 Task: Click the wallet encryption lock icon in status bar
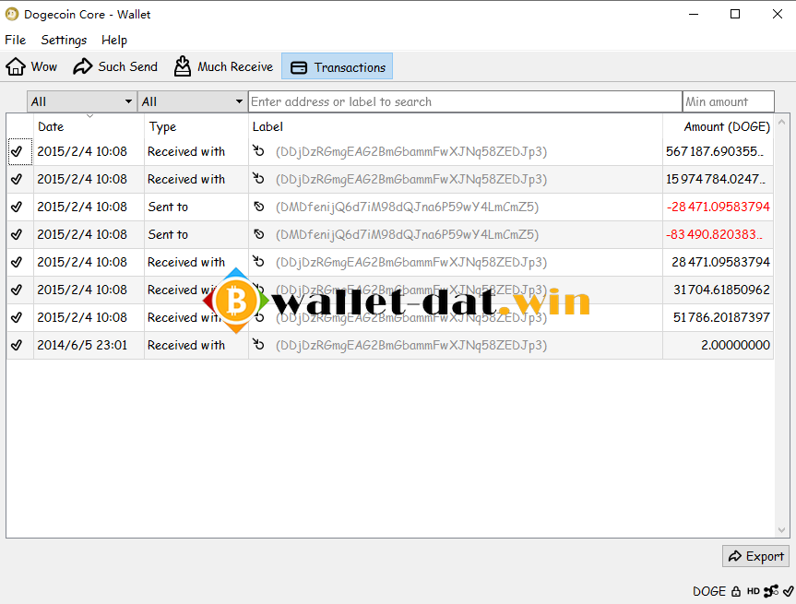(x=736, y=591)
